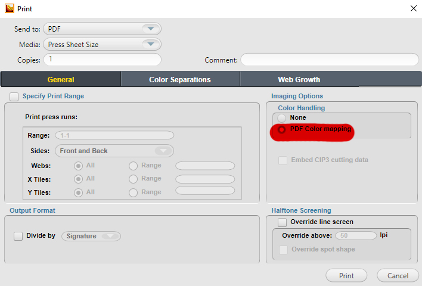
Task: Click the Webs range input field
Action: (205, 166)
